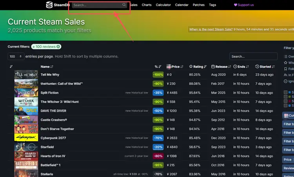
Task: Click the ¥ 4485 price cell
Action: [x=172, y=93]
